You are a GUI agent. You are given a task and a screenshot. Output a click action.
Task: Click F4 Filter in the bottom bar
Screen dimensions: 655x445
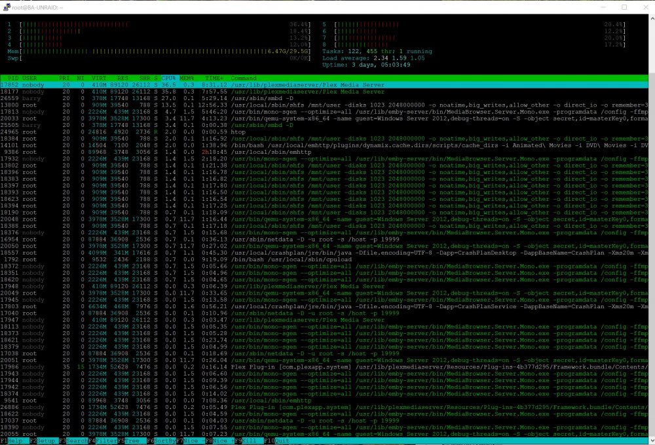tap(103, 441)
